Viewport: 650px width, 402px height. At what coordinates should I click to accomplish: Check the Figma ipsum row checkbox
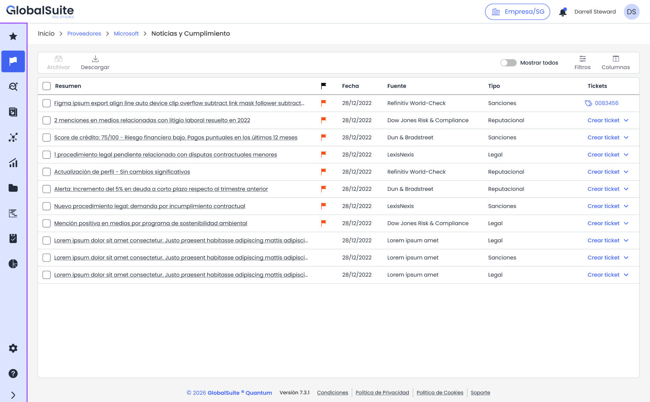47,103
